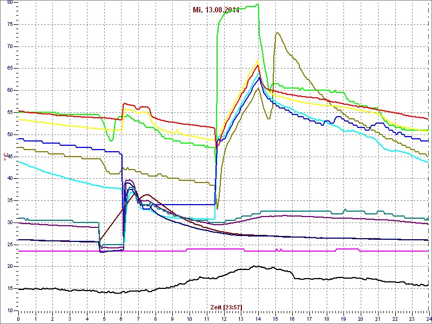Click hour '0' on the time axis

pos(18,319)
